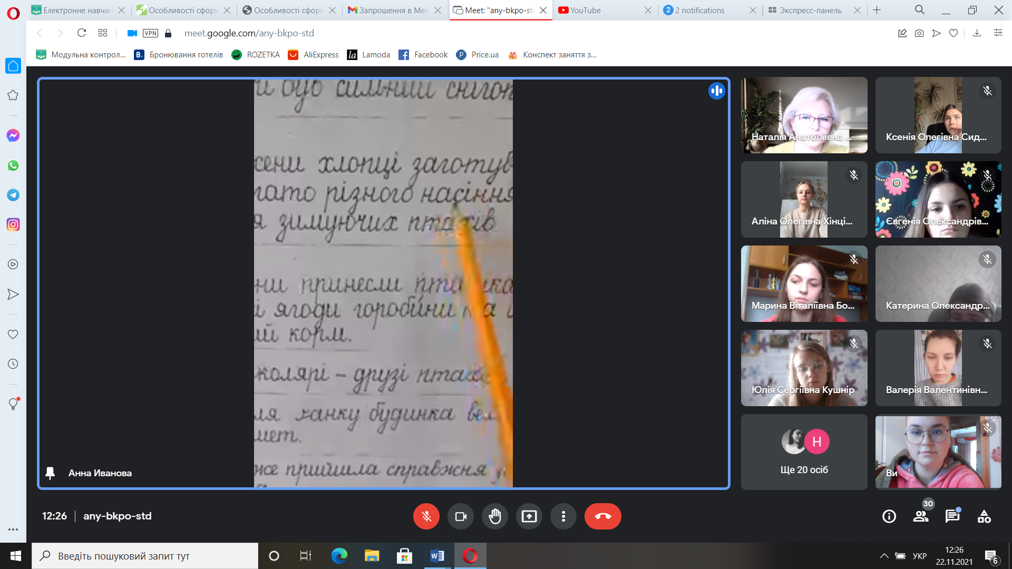Click the VPN badge in address bar

pos(150,33)
